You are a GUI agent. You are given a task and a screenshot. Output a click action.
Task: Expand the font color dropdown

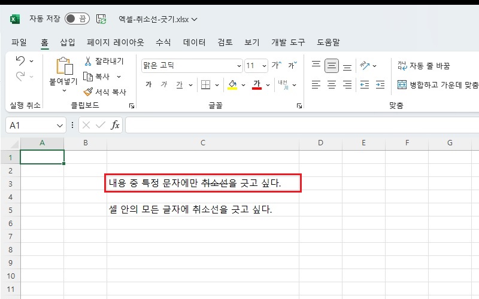pyautogui.click(x=268, y=85)
